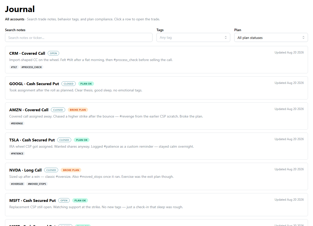Click the CLOSED badge on GOOGL row
The width and height of the screenshot is (313, 226).
click(x=68, y=84)
